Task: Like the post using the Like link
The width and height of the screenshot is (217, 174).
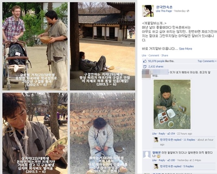Action: (x=144, y=55)
